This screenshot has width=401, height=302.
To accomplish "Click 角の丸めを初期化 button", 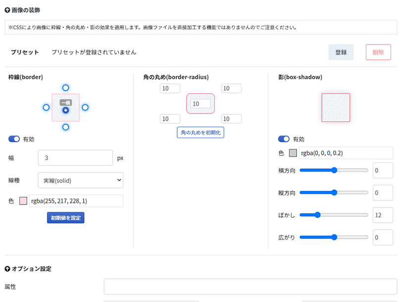I will point(200,133).
